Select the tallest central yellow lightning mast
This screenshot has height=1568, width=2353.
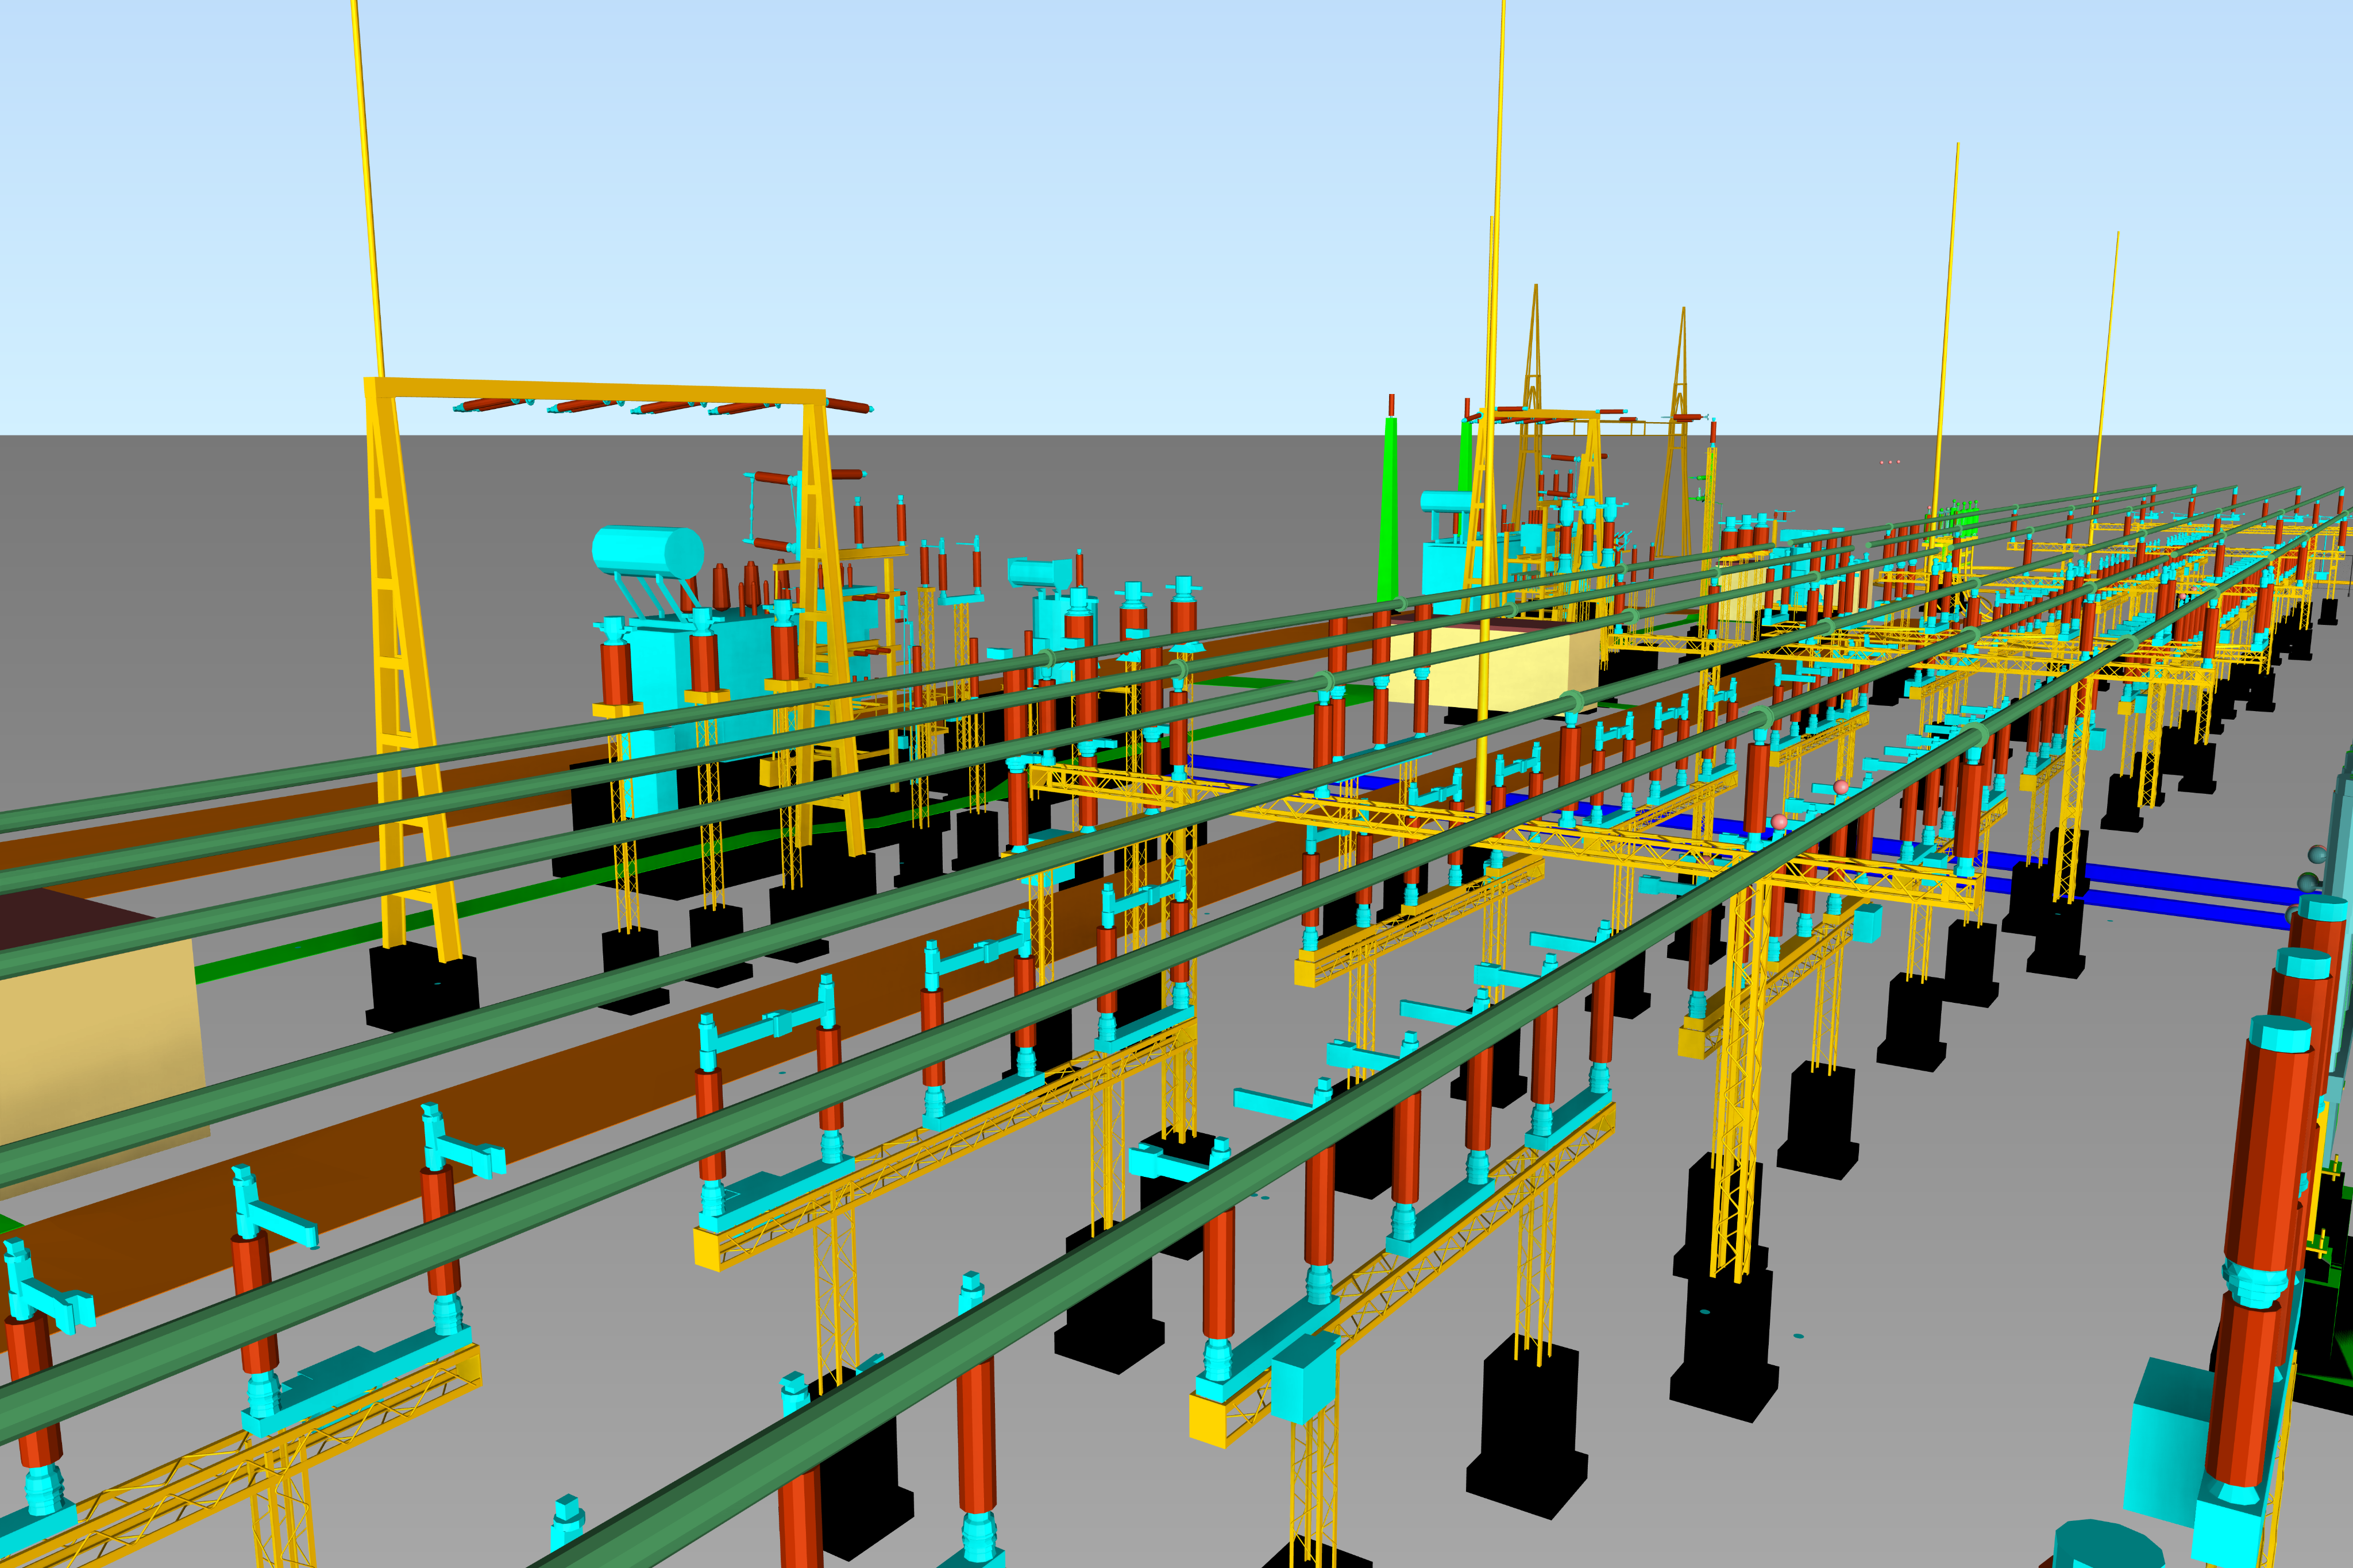point(1492,400)
